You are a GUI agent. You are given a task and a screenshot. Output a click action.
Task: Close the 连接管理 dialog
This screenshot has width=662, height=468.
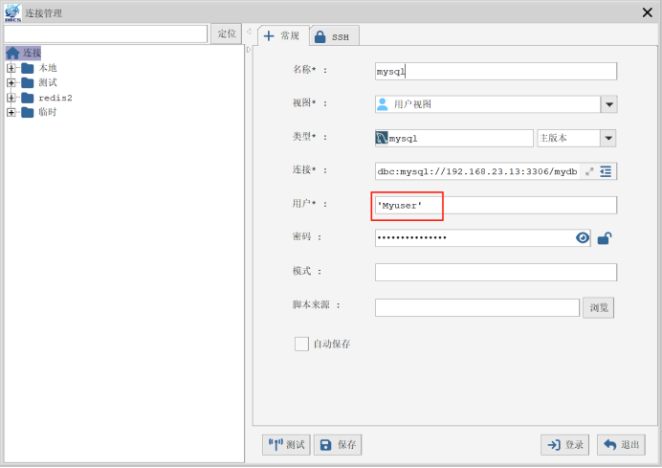point(647,12)
